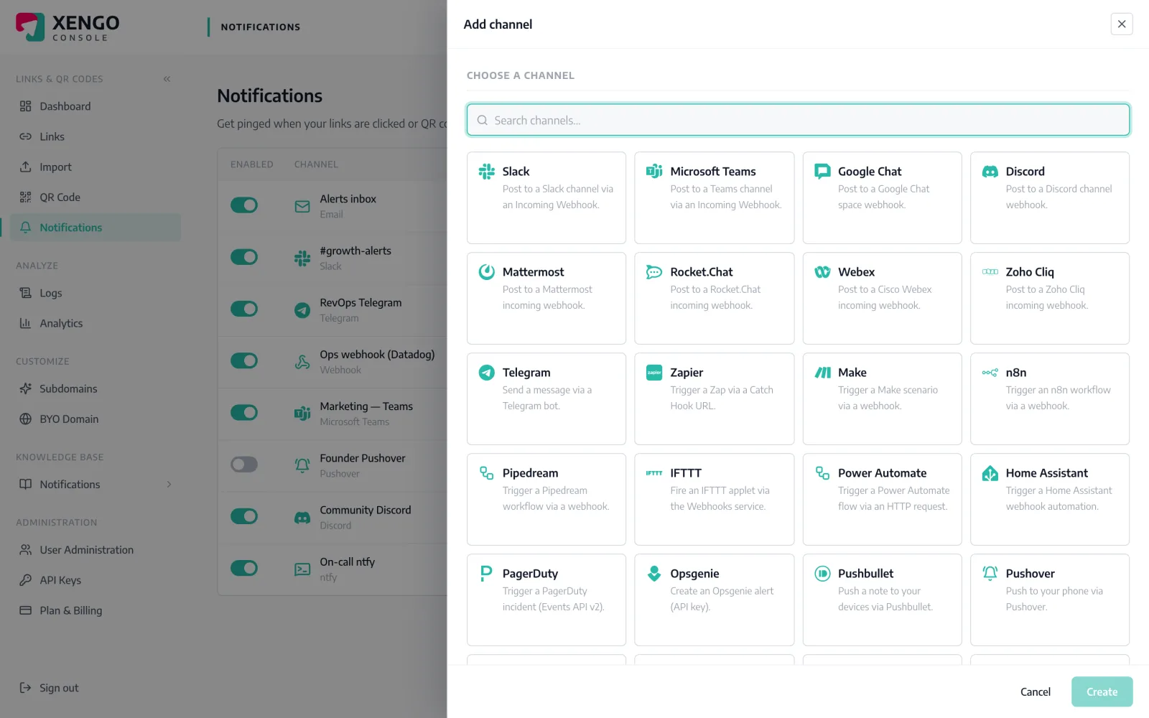This screenshot has width=1149, height=718.
Task: Switch off Marketing — Teams toggle
Action: 244,413
